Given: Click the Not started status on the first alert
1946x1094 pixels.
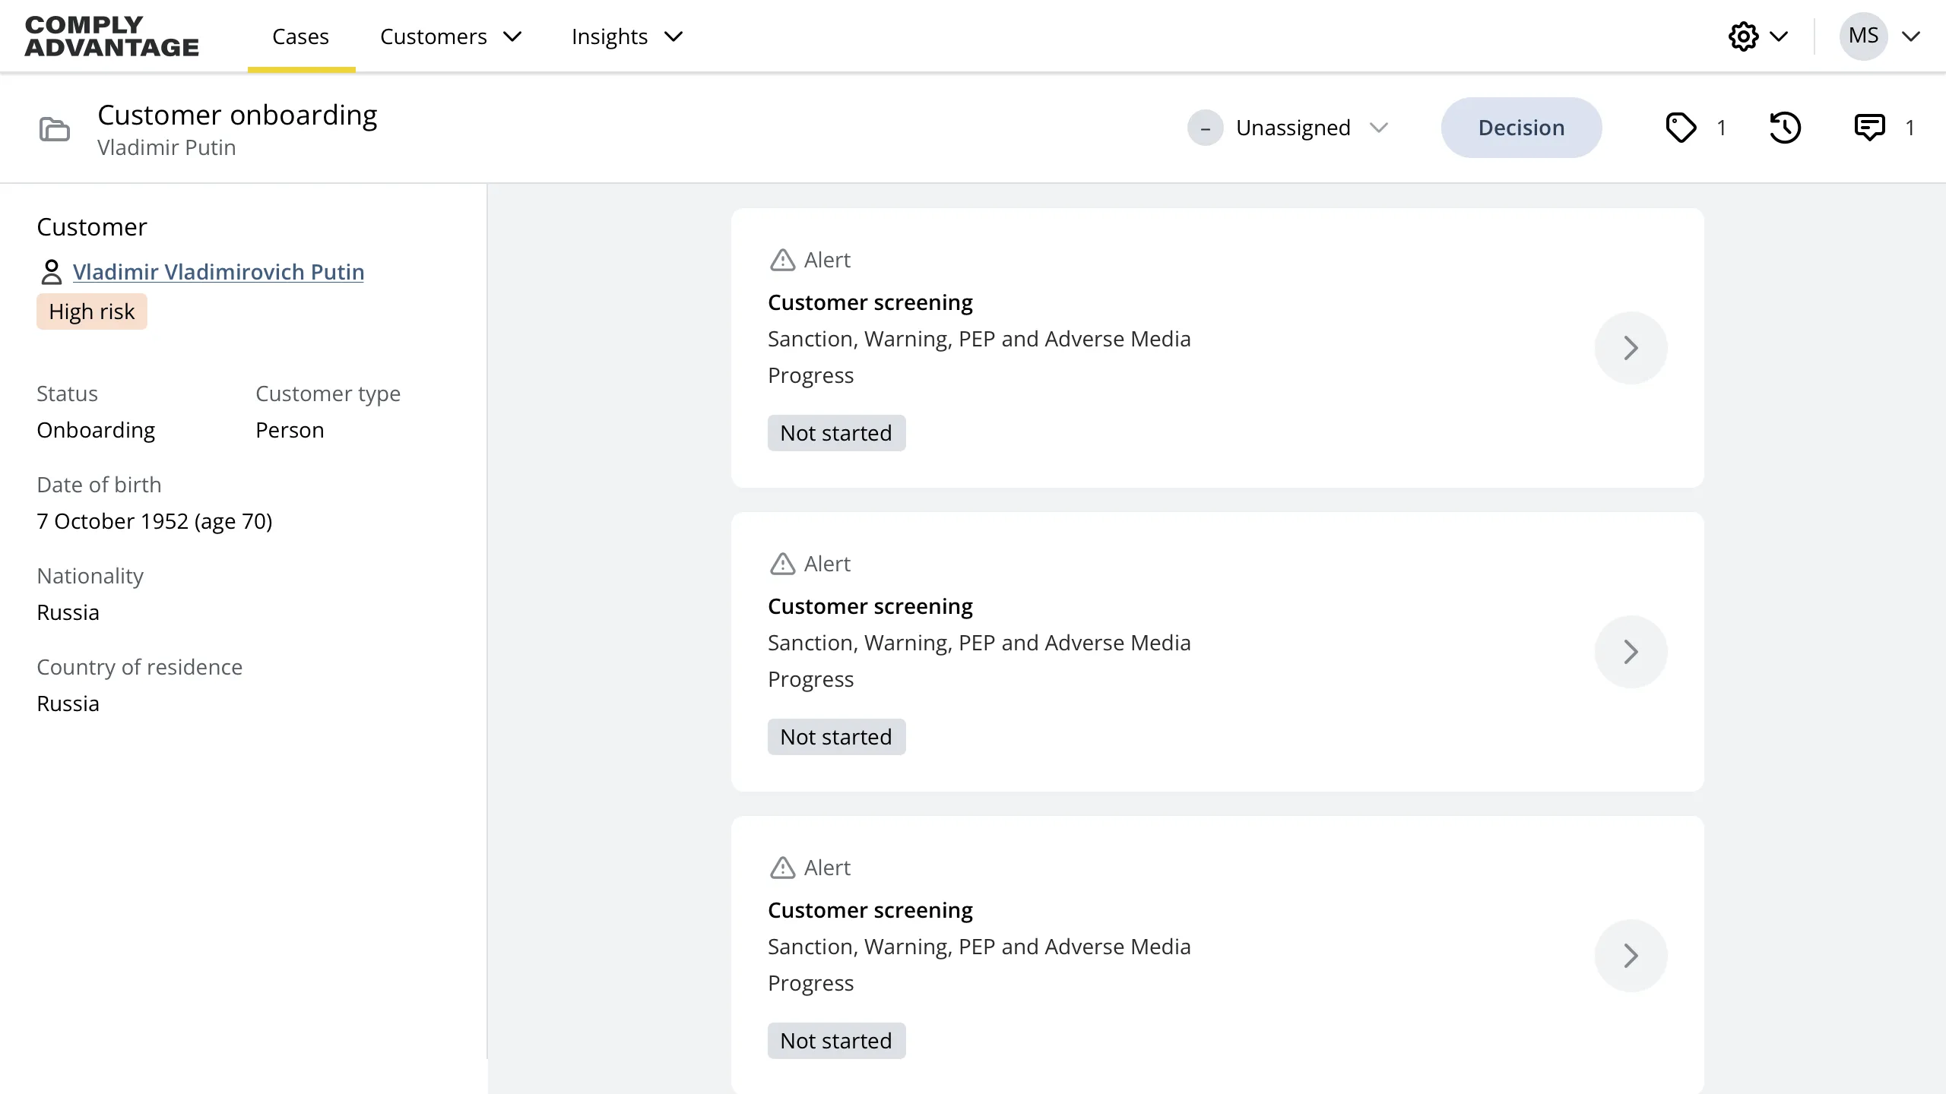Looking at the screenshot, I should pos(835,432).
